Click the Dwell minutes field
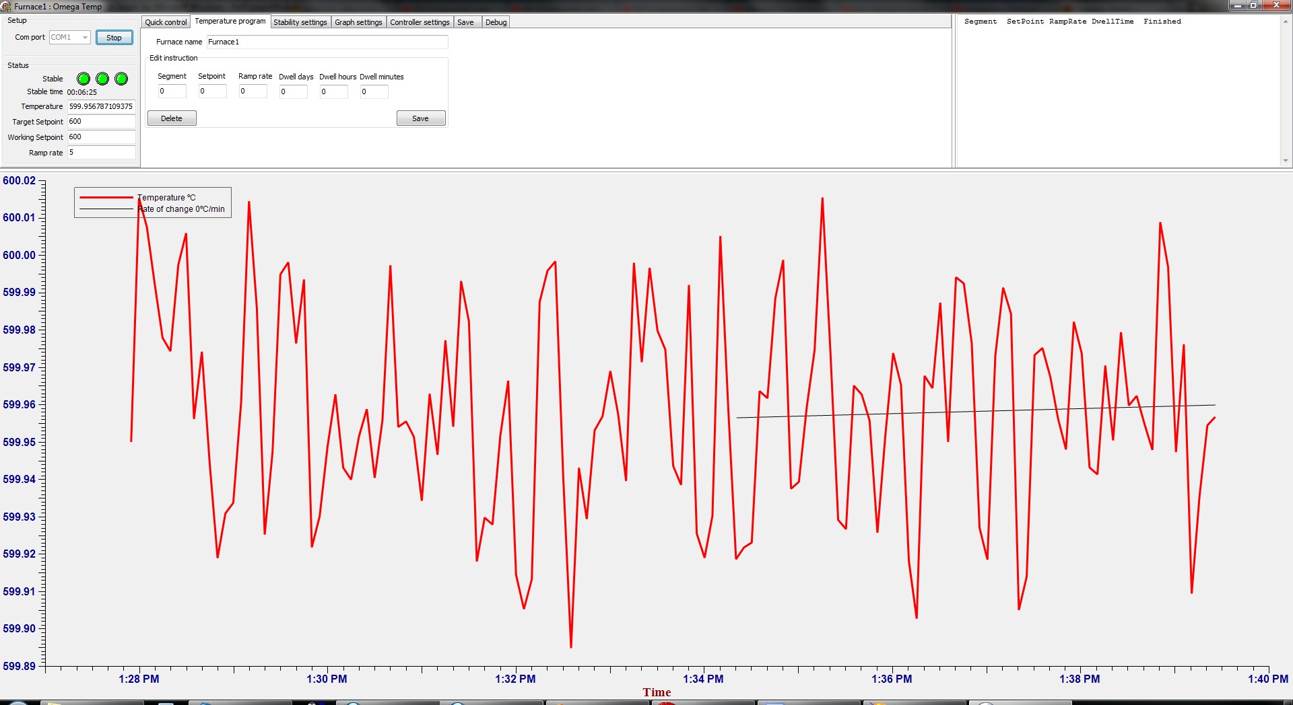 tap(374, 92)
